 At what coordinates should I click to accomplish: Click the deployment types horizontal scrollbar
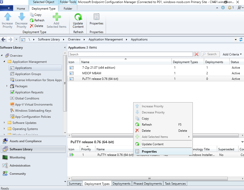(x=150, y=179)
